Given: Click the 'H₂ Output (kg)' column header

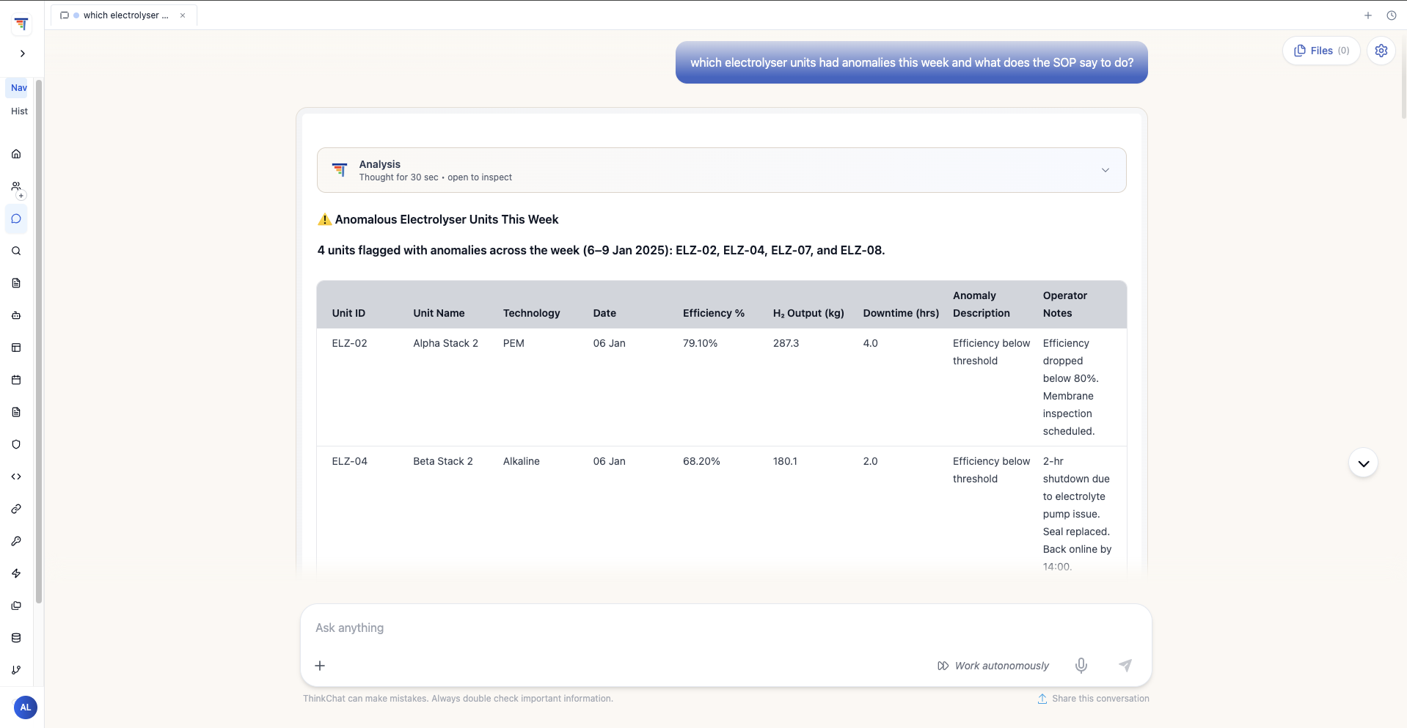Looking at the screenshot, I should click(x=808, y=313).
